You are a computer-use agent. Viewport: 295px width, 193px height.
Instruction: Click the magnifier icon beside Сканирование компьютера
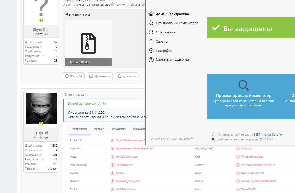pyautogui.click(x=151, y=23)
